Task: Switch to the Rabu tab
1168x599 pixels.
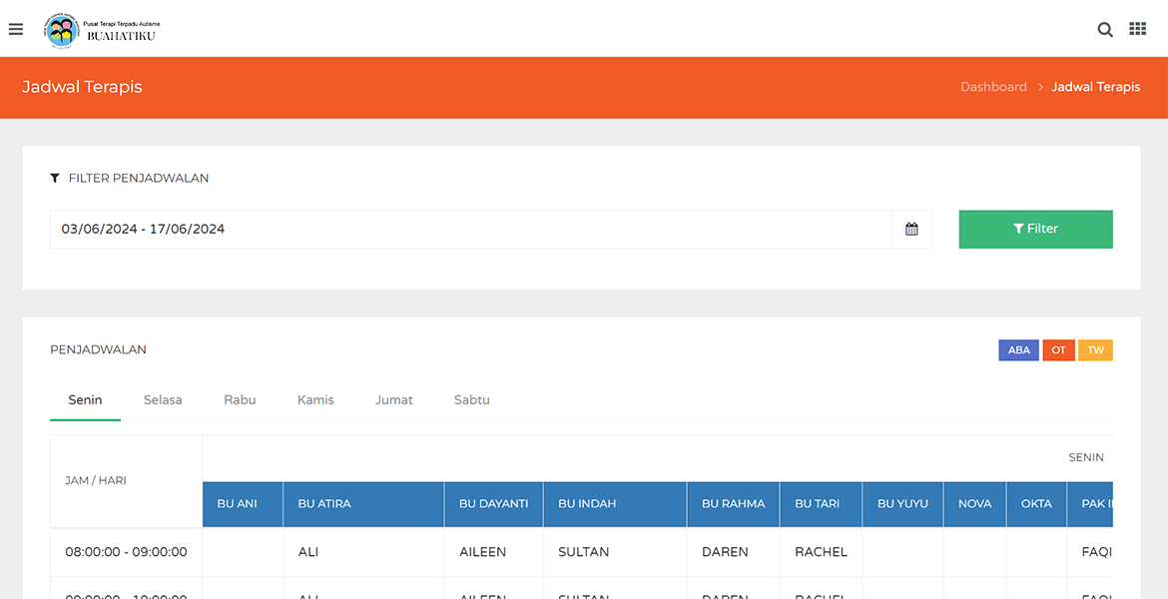Action: point(240,400)
